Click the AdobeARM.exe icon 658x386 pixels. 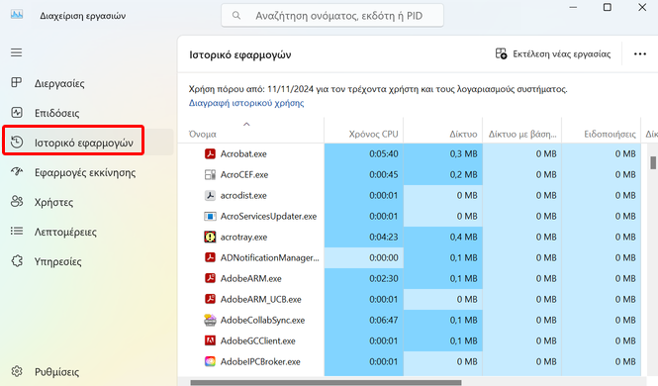point(210,278)
